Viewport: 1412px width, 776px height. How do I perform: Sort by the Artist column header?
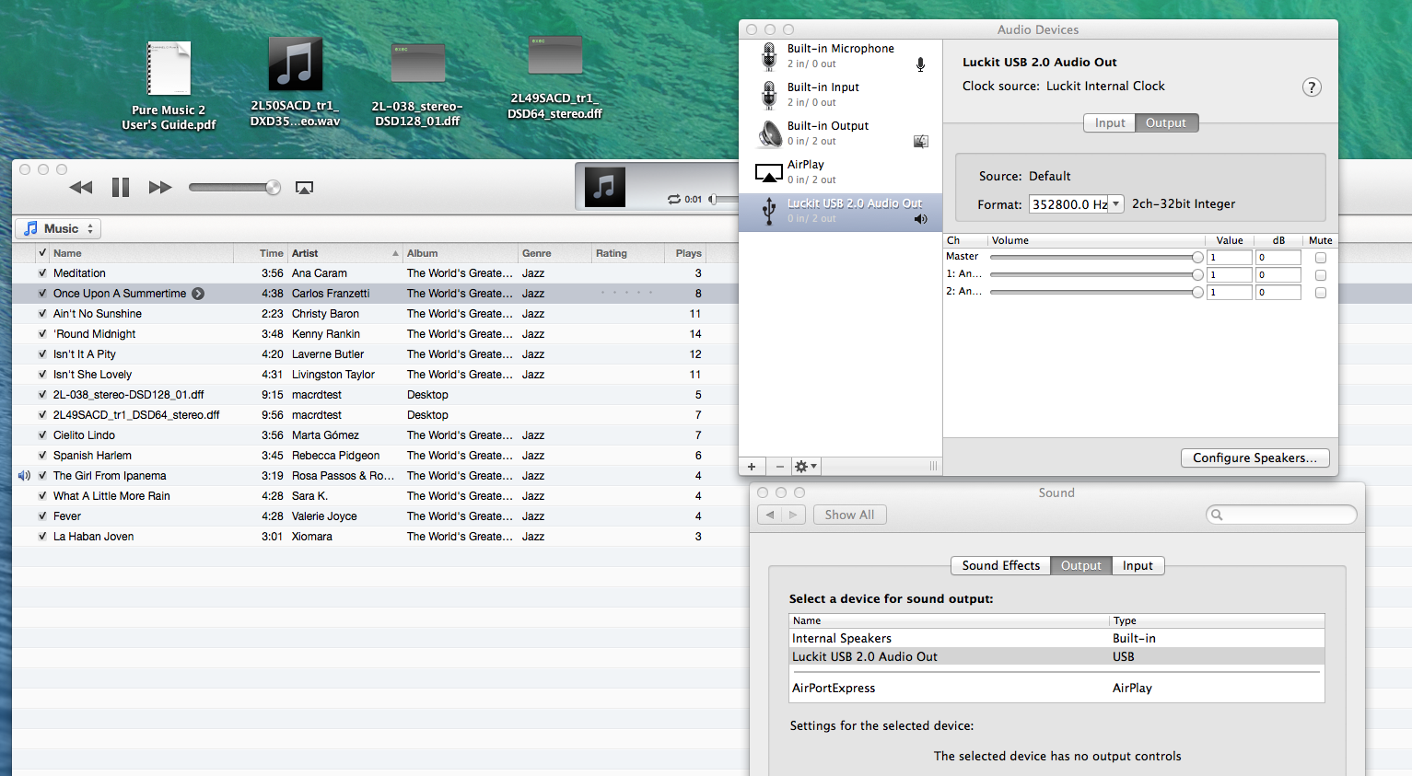pyautogui.click(x=345, y=253)
